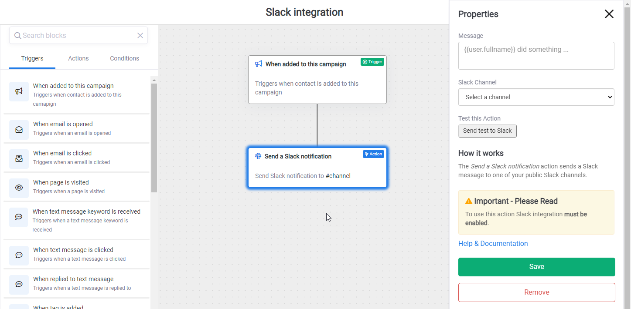
Task: Click the chat bubble icon for 'When text message is clicked'
Action: pyautogui.click(x=19, y=255)
